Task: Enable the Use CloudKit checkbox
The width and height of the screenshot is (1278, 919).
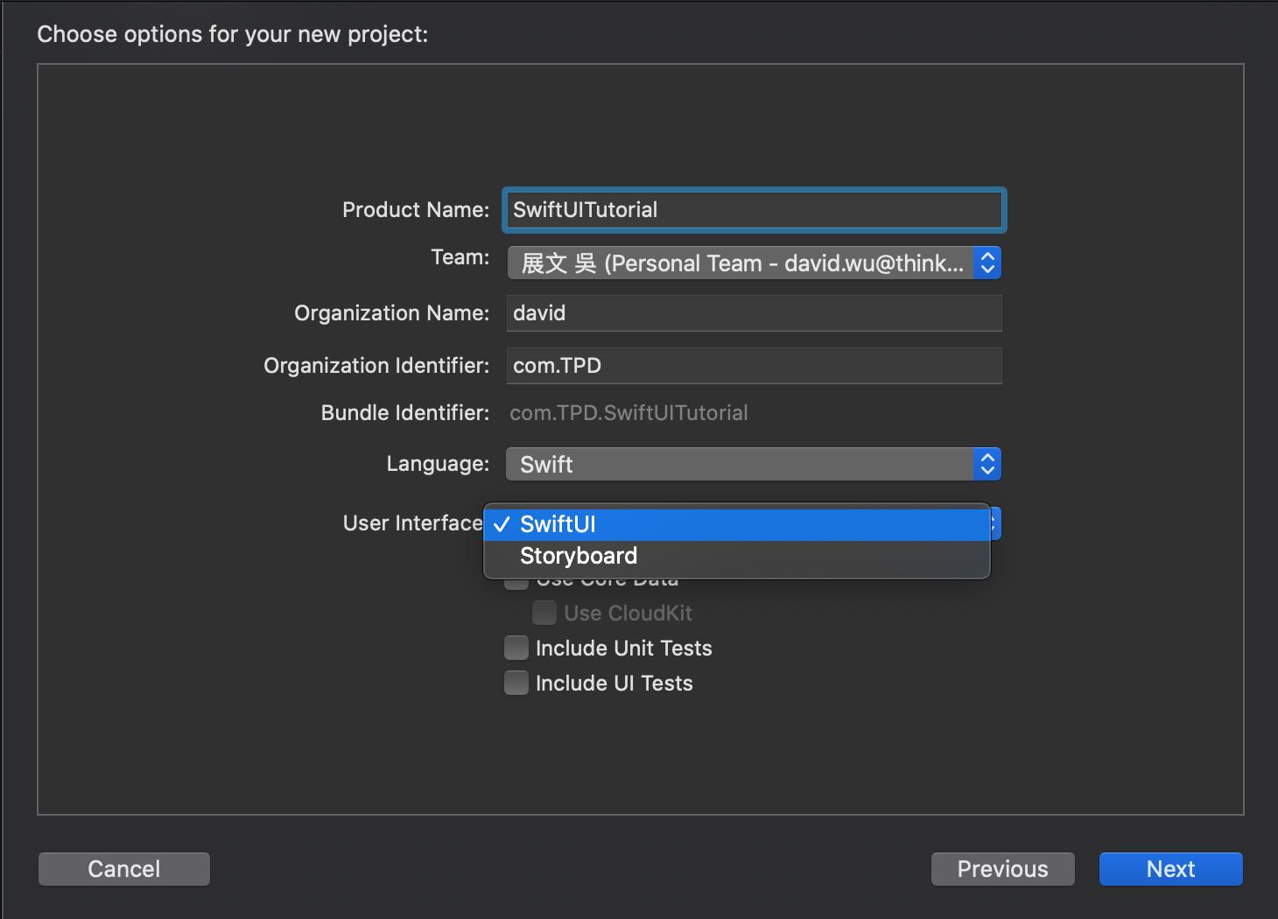Action: point(544,613)
